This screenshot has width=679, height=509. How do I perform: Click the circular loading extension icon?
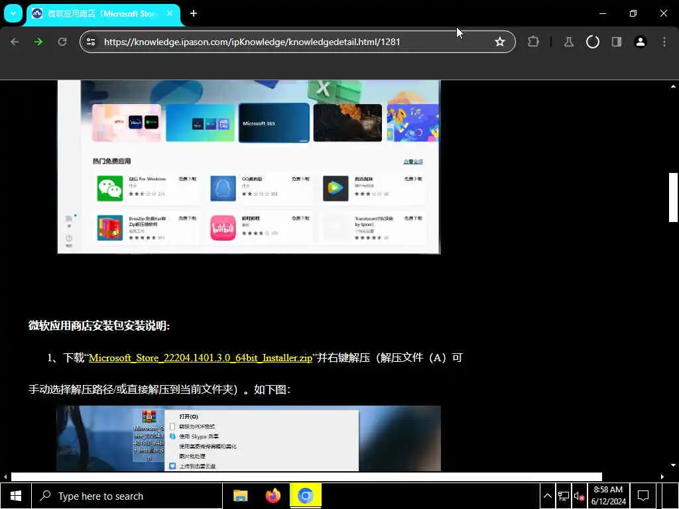592,42
